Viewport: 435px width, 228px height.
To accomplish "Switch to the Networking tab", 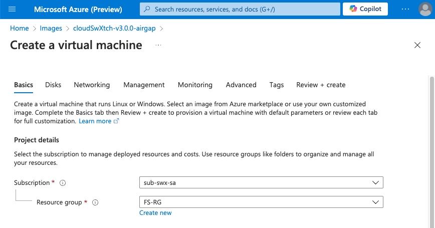I will click(92, 85).
